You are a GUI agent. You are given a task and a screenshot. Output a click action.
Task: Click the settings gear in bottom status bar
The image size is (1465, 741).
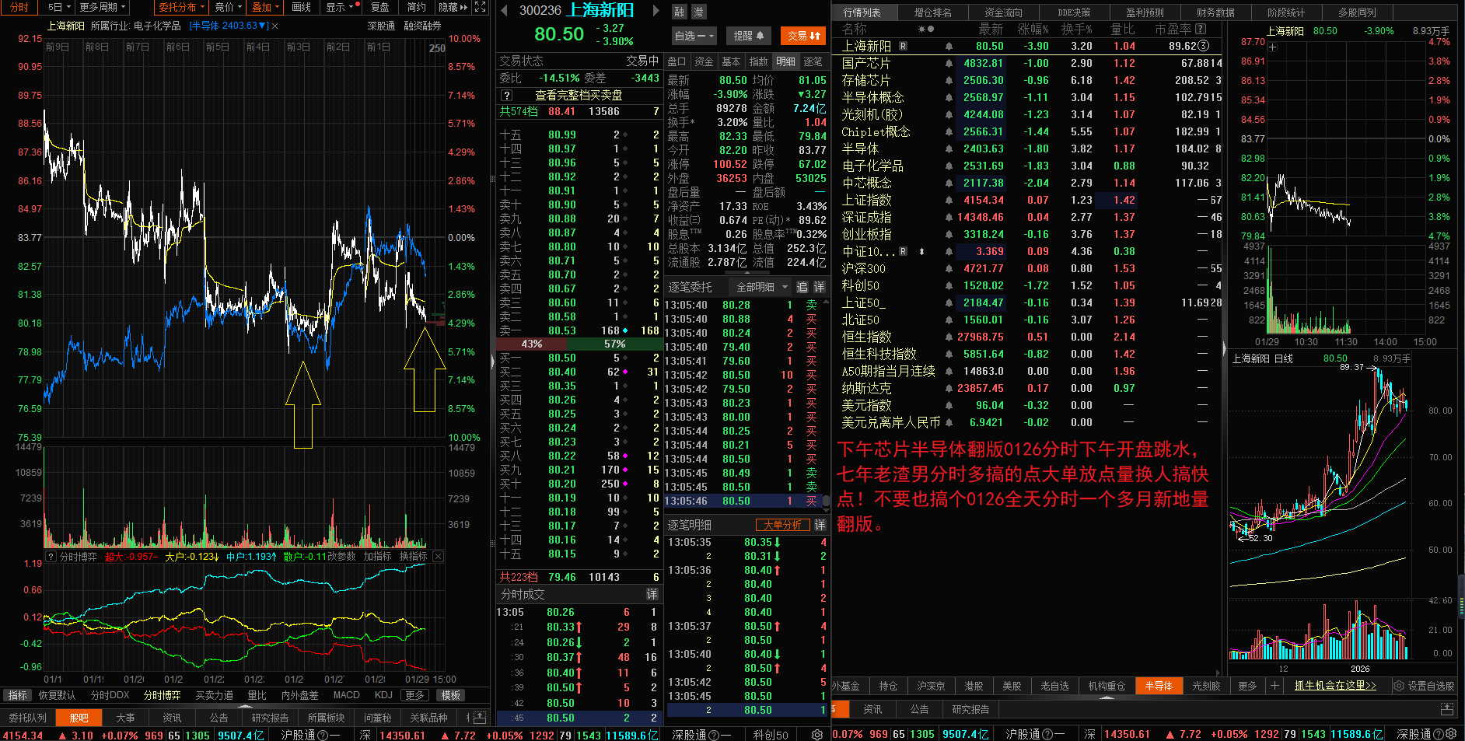coord(816,735)
